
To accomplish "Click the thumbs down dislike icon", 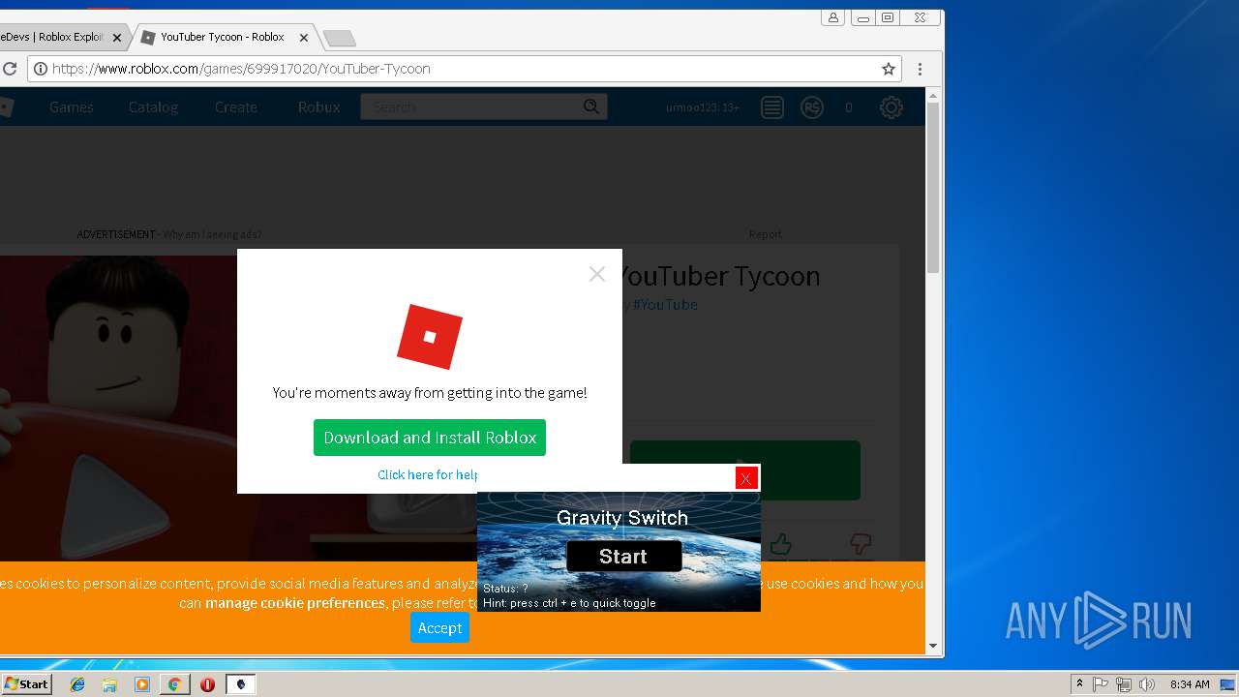I will [x=861, y=544].
